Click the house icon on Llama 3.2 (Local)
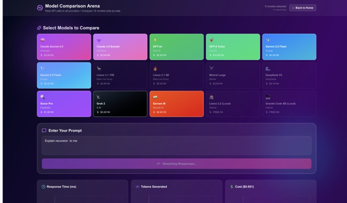347x203 pixels. pyautogui.click(x=211, y=97)
